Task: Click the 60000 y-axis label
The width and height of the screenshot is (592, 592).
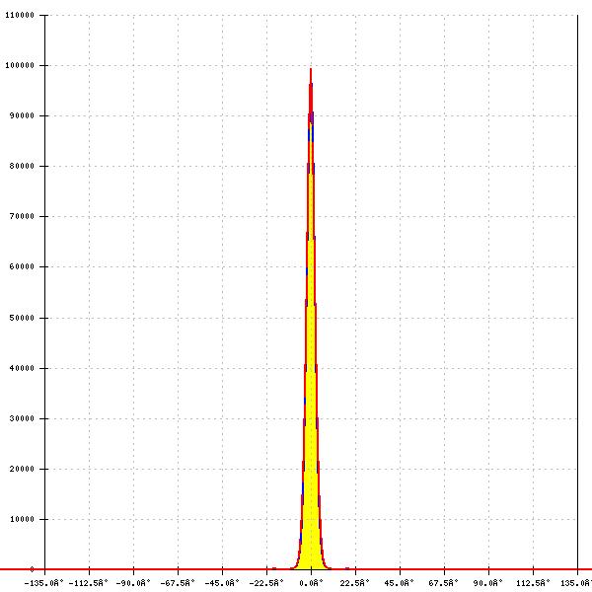Action: coord(22,266)
